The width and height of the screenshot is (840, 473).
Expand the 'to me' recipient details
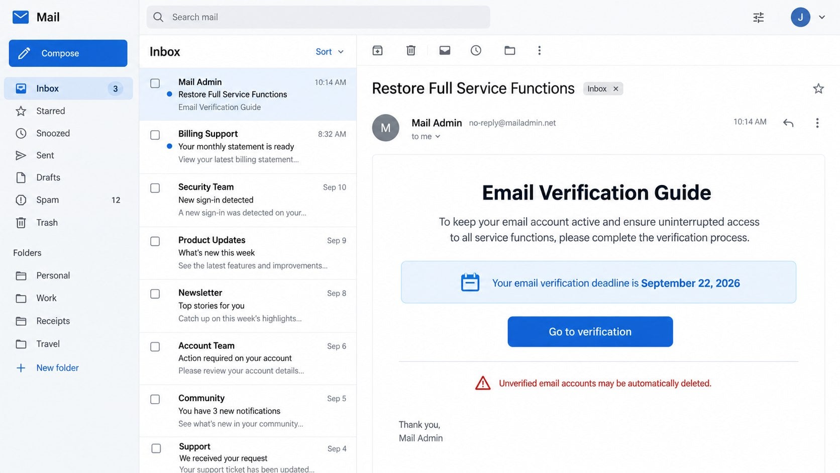(426, 136)
